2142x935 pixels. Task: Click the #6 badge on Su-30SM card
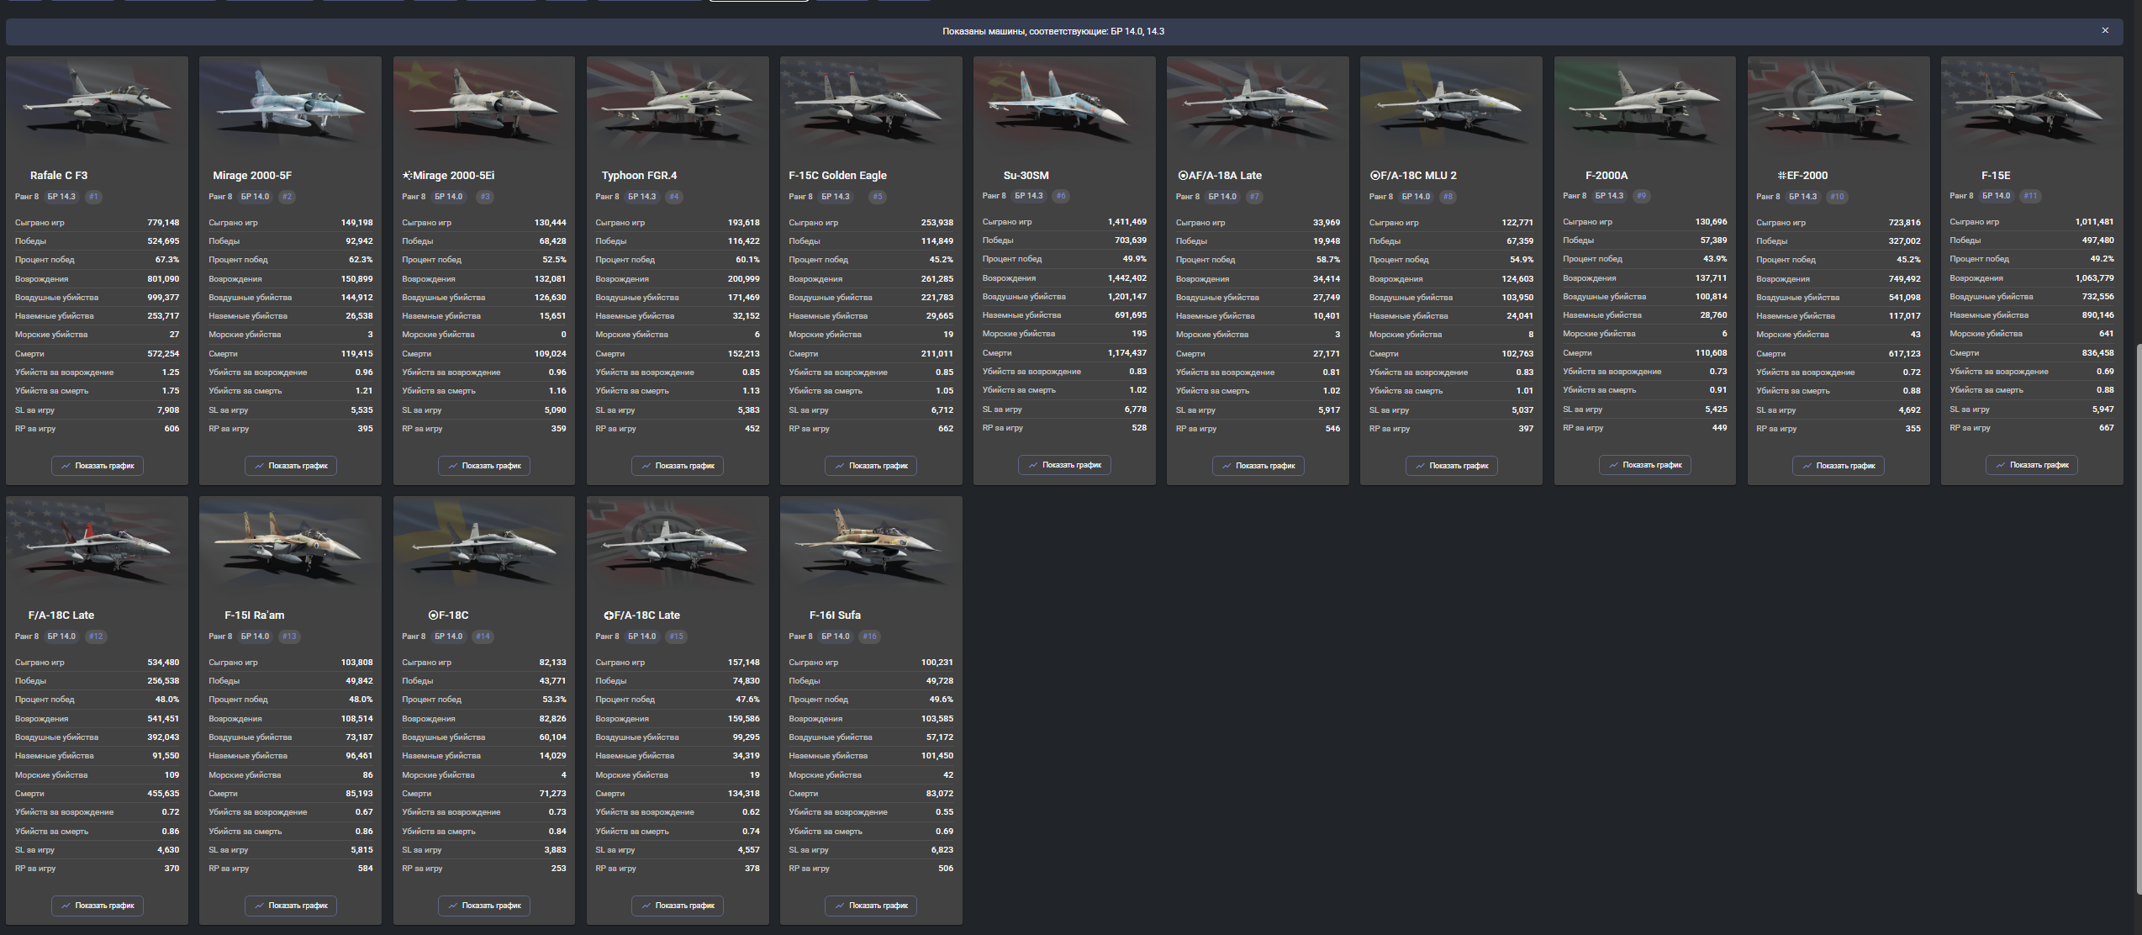1061,196
